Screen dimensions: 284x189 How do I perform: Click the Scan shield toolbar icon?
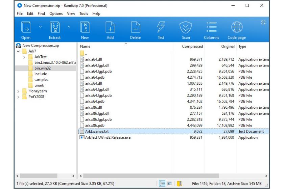pos(186,27)
